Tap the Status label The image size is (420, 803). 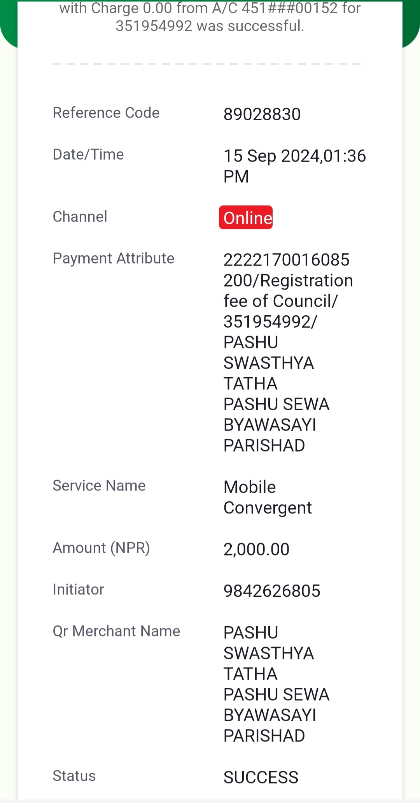pyautogui.click(x=74, y=776)
